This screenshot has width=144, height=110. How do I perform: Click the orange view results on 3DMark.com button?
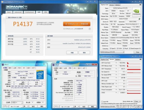coord(77,24)
